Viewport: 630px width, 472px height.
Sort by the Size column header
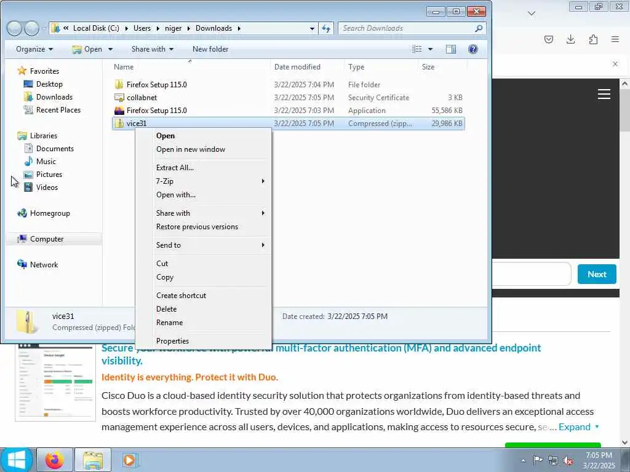click(x=428, y=66)
